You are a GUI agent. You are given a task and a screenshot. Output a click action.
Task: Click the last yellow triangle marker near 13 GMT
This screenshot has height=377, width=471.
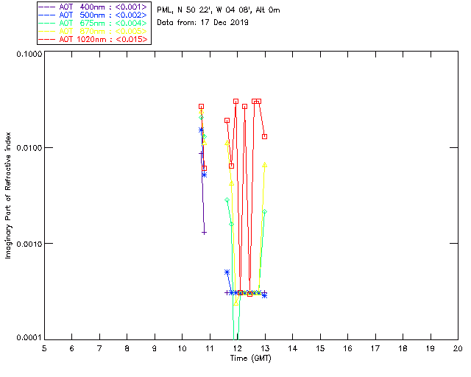pos(265,165)
